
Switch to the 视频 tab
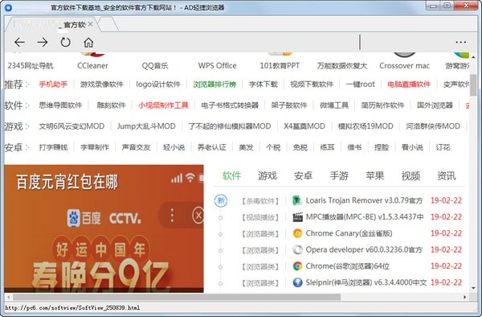tap(411, 175)
